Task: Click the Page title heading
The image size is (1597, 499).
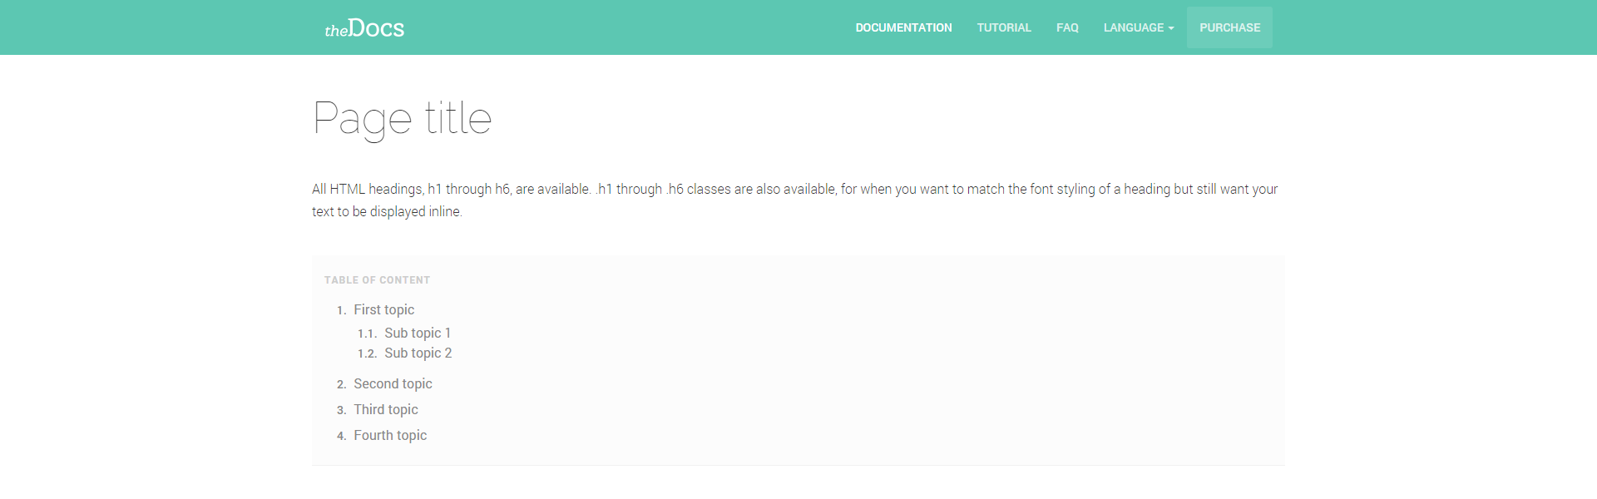Action: [402, 118]
